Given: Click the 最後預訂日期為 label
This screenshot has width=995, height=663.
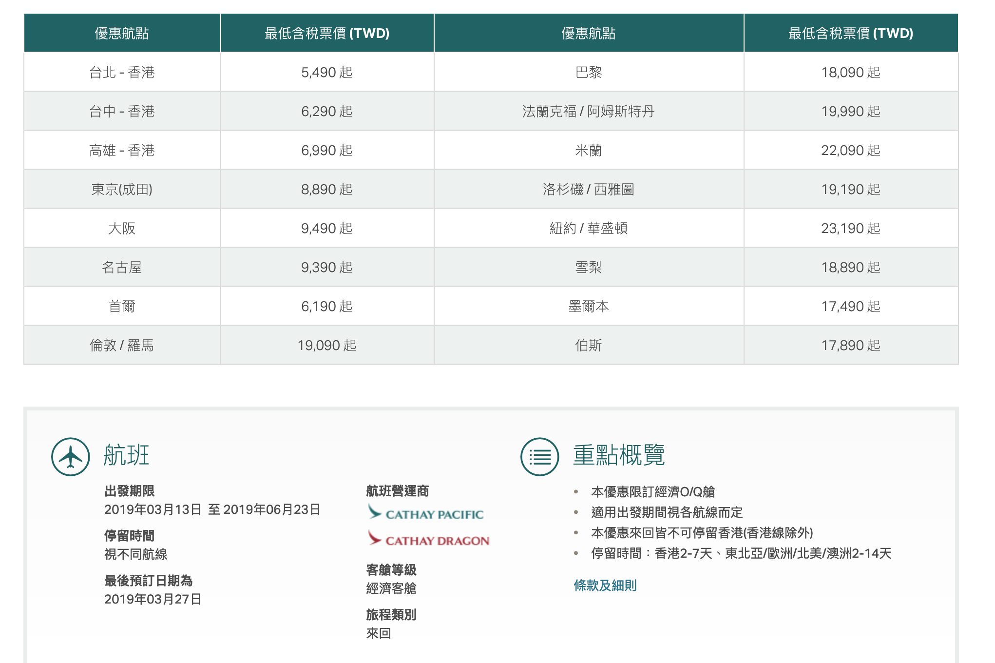Looking at the screenshot, I should point(149,581).
